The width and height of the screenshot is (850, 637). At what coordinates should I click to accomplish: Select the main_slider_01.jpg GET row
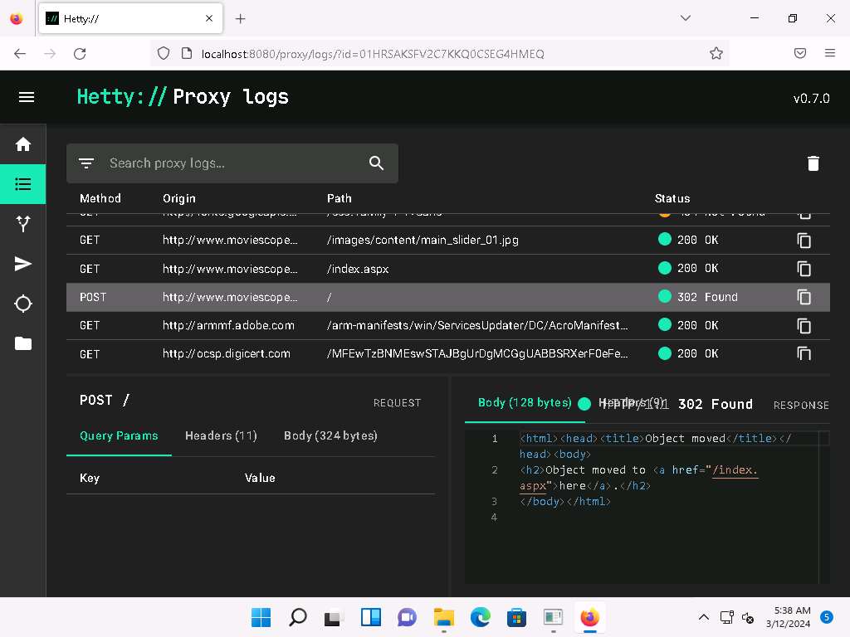pyautogui.click(x=423, y=241)
